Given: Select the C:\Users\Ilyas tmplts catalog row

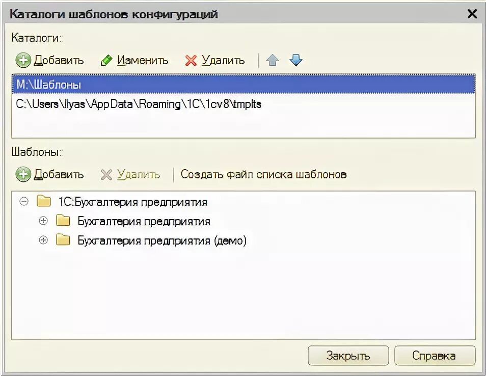Looking at the screenshot, I should pyautogui.click(x=244, y=104).
